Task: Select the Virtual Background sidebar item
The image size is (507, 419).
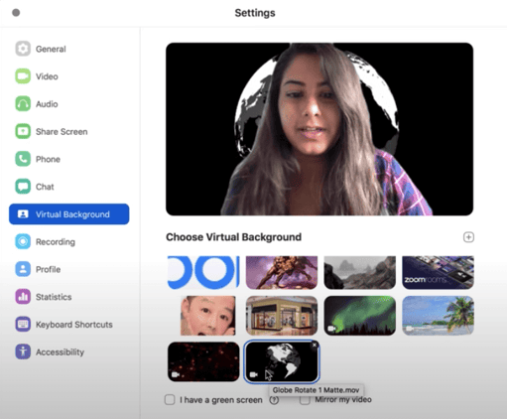Action: tap(68, 214)
